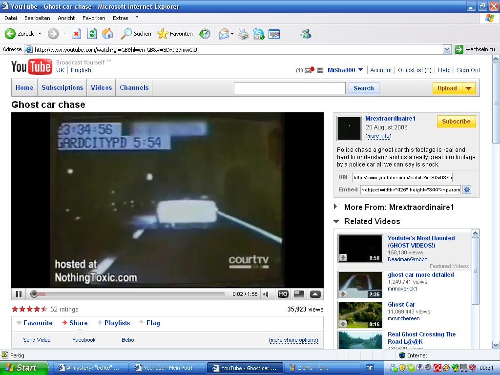Pause the video playback
The height and width of the screenshot is (375, 500).
pos(19,294)
